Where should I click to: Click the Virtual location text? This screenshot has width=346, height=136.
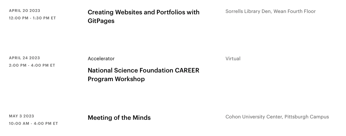tap(233, 59)
